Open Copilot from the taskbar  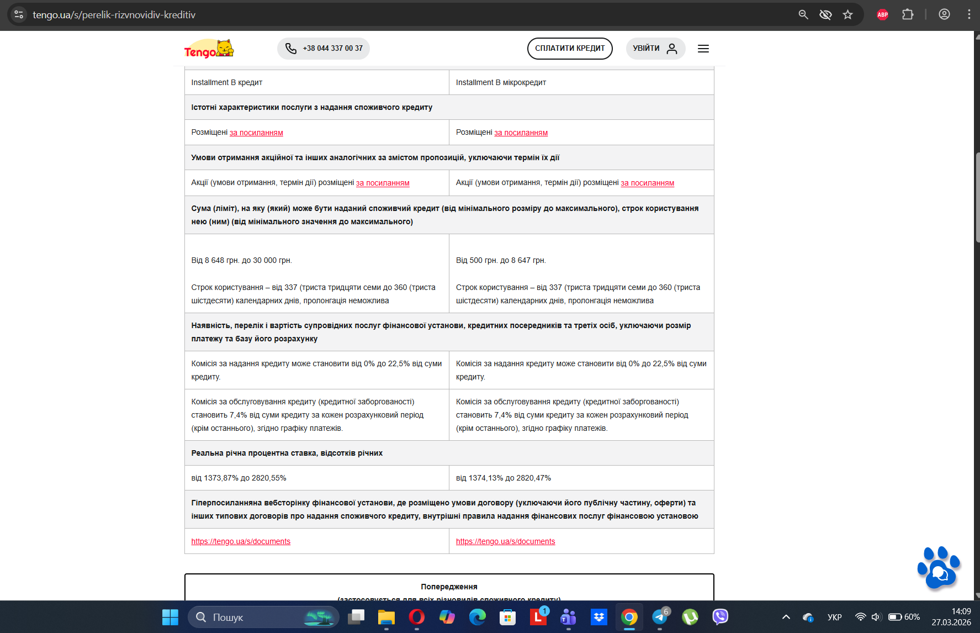click(x=447, y=617)
